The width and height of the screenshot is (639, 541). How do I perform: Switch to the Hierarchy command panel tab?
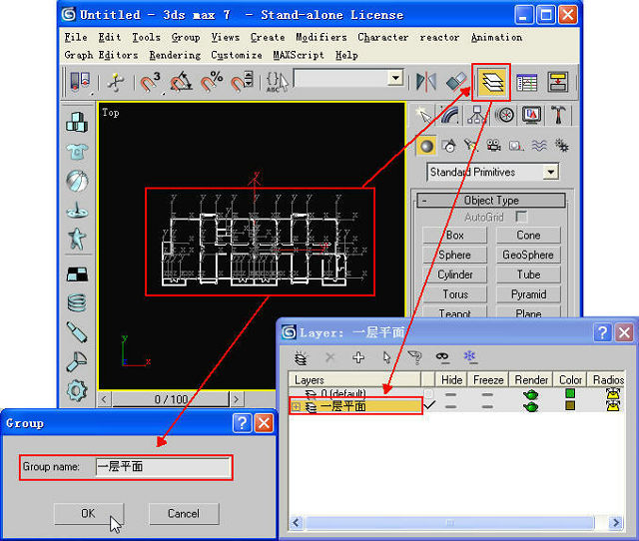coord(477,116)
